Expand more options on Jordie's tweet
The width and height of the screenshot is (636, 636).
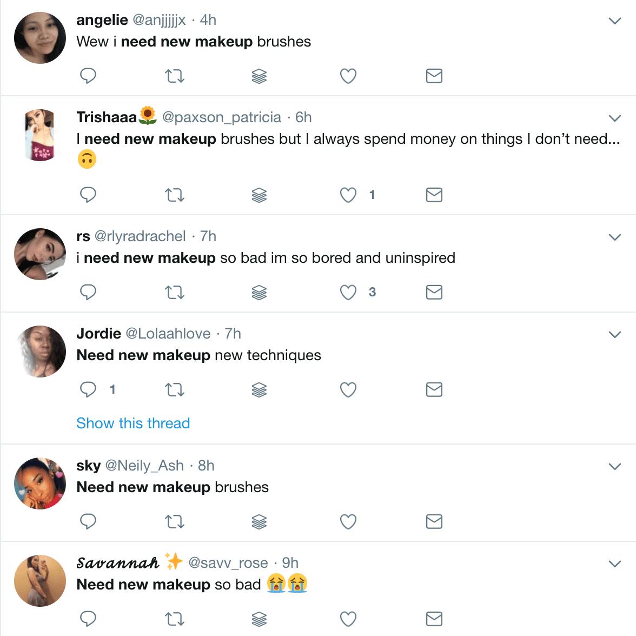tap(615, 334)
